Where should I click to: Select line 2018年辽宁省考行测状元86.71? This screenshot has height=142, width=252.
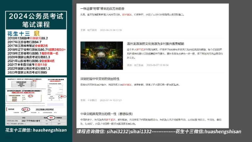[x=37, y=50]
